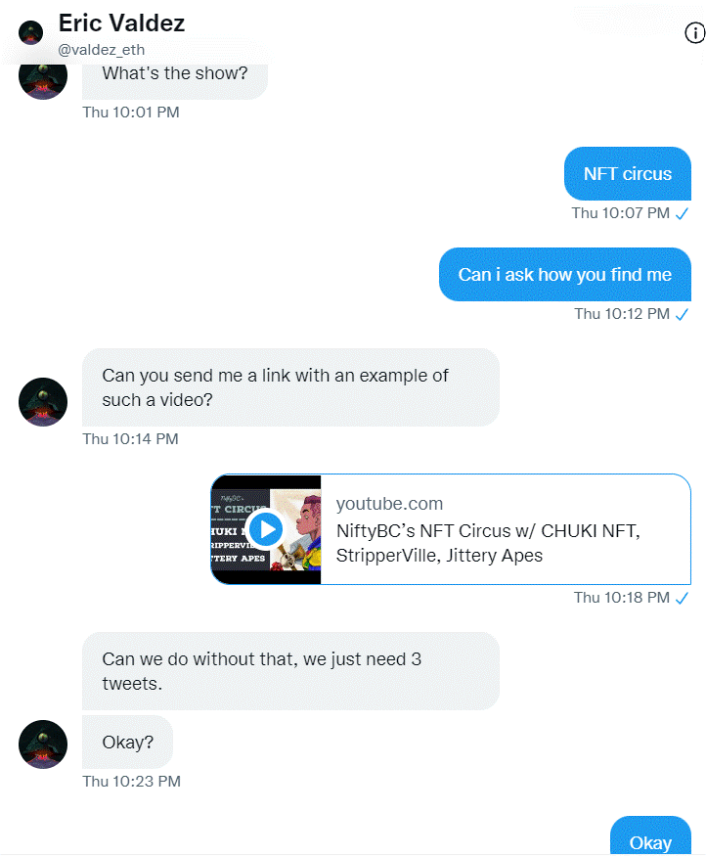Click "Can you send me a link" message

tap(290, 387)
